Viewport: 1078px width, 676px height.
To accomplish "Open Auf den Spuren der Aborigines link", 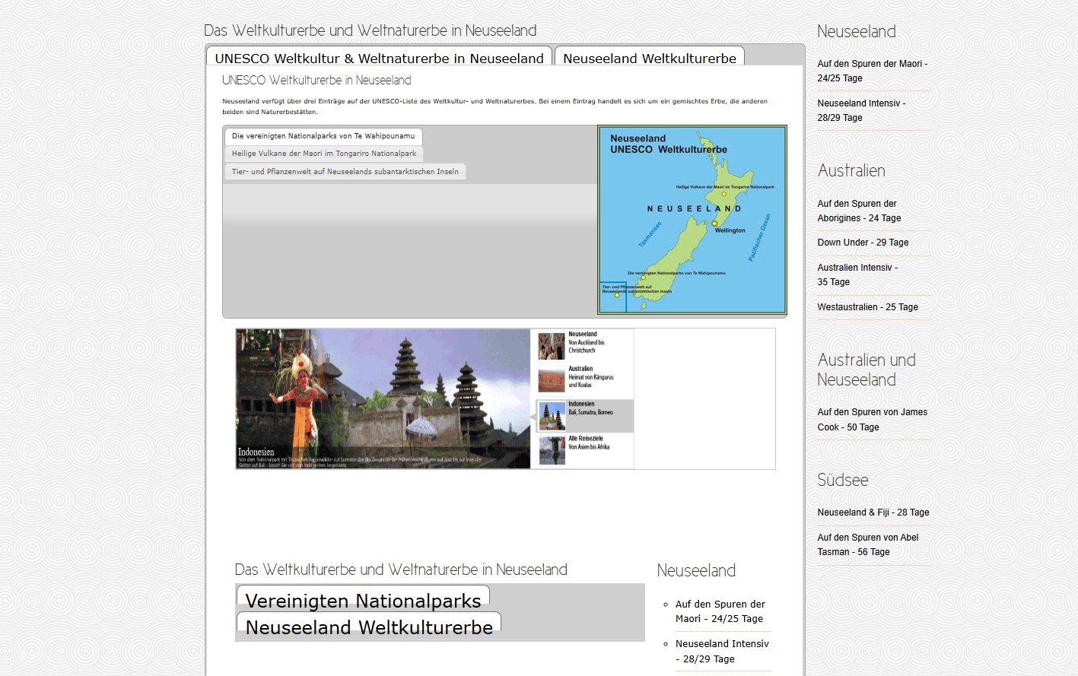I will 859,211.
